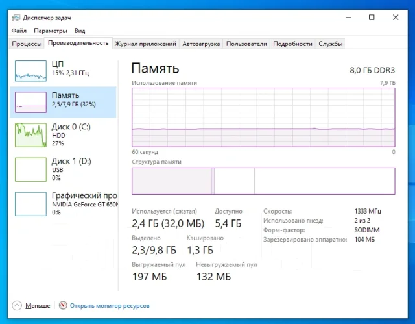Switch to the Пользователи tab
The width and height of the screenshot is (415, 324).
tap(246, 44)
